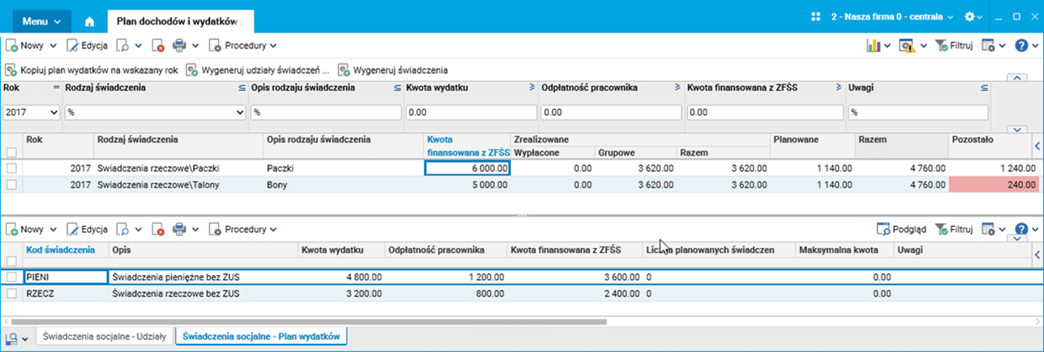Open the Rok 2017 combo box
Viewport: 1044px width, 352px height.
point(32,112)
